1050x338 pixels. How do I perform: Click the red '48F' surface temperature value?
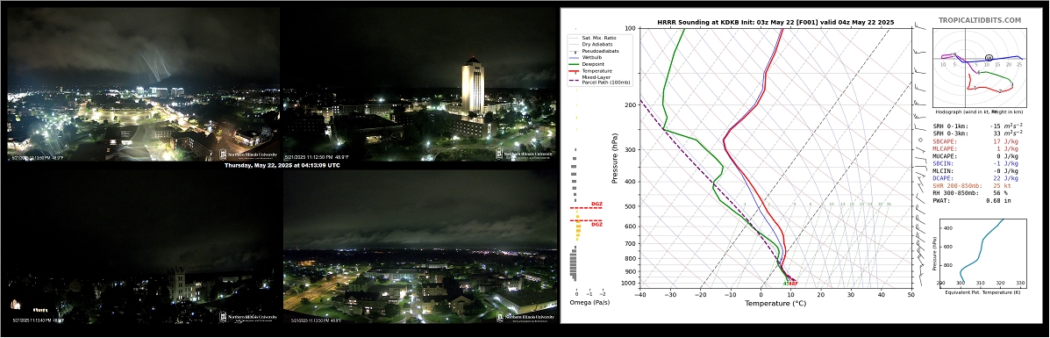(x=793, y=284)
